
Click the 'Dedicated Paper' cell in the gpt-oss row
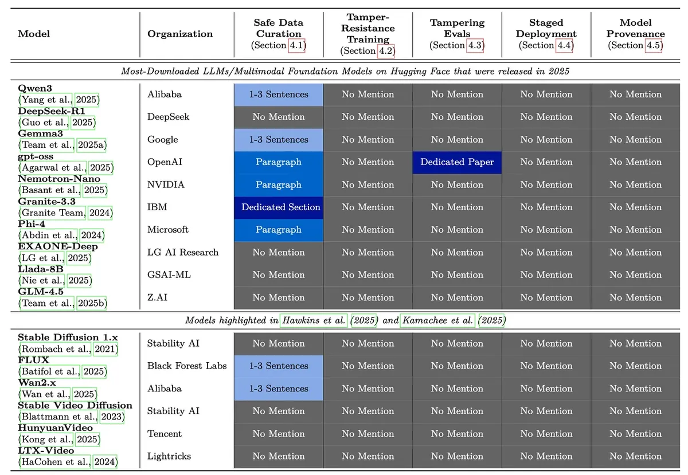click(x=457, y=162)
